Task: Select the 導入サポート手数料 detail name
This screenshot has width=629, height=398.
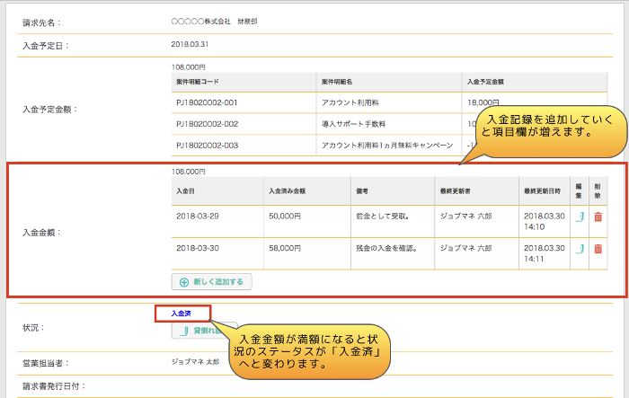Action: click(353, 124)
